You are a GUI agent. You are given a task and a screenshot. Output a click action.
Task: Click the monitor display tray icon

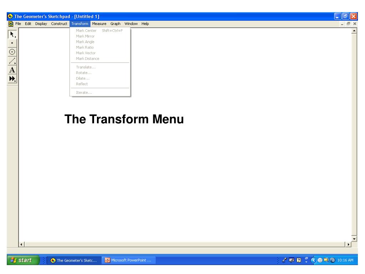[292, 260]
